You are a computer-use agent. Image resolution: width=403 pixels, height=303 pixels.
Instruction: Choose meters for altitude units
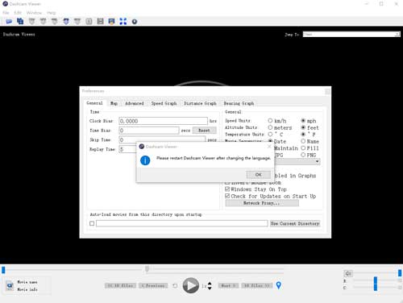point(270,127)
